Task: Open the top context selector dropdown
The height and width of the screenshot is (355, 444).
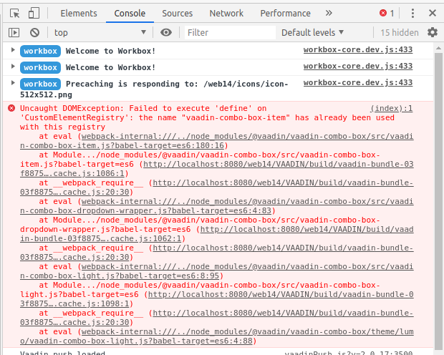Action: coord(99,32)
